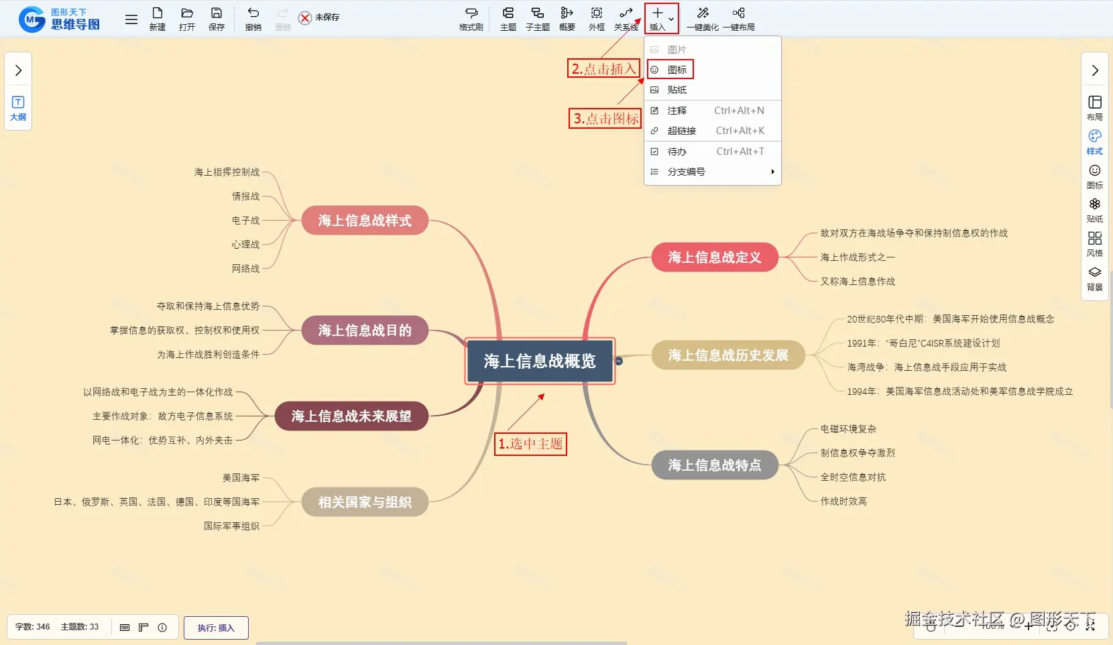Select the 海上信息战定义 topic node
The image size is (1113, 645).
pos(715,257)
